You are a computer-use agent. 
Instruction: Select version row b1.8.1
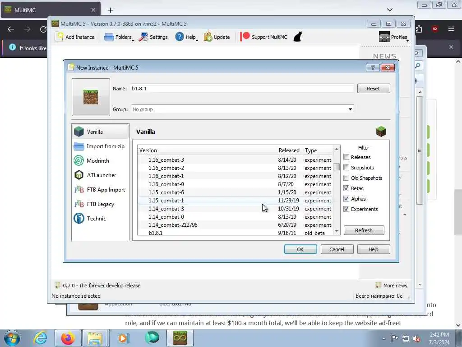[236, 233]
